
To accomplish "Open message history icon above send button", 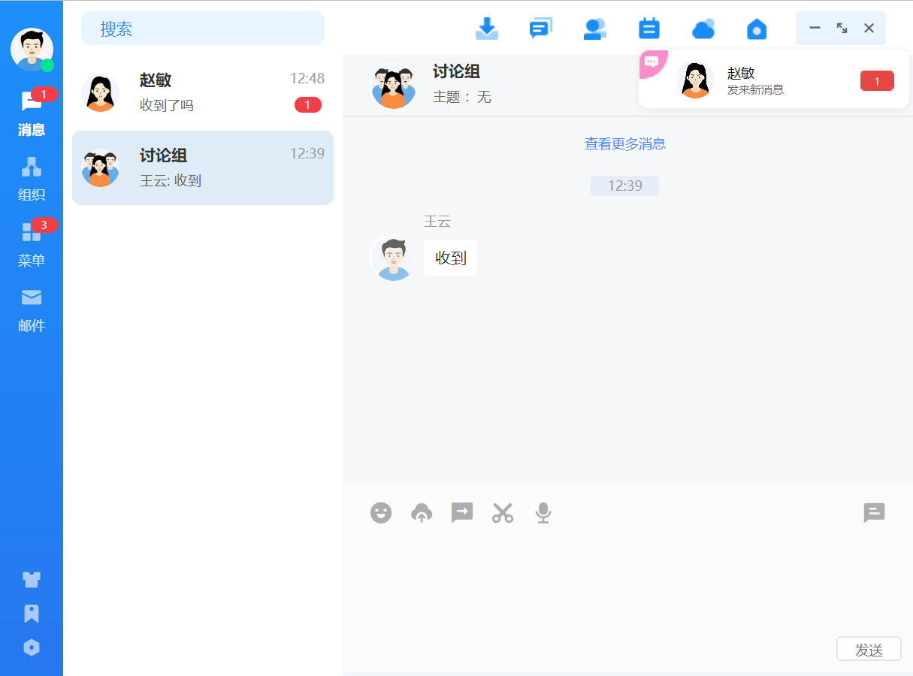I will (874, 513).
